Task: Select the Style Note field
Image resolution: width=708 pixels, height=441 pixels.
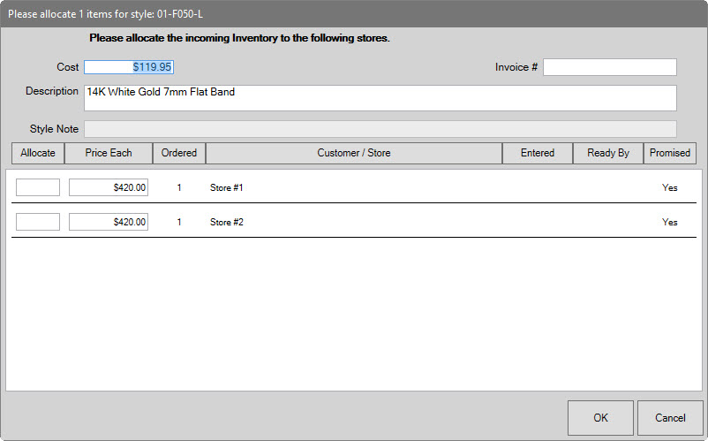Action: [x=380, y=129]
